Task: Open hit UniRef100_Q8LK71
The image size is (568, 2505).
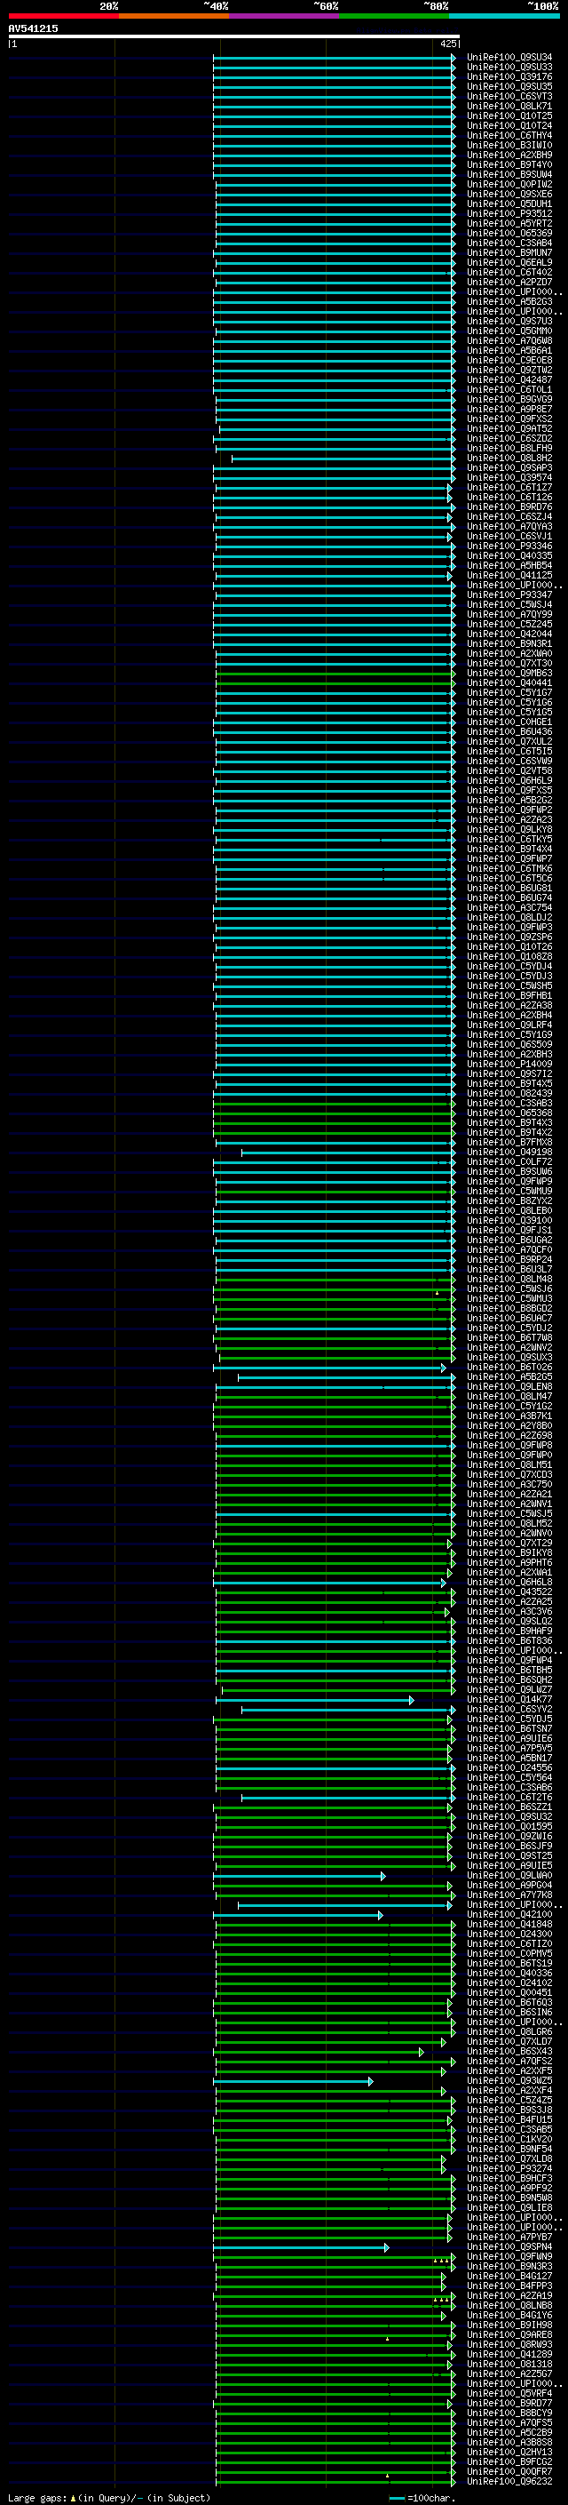Action: click(x=509, y=106)
